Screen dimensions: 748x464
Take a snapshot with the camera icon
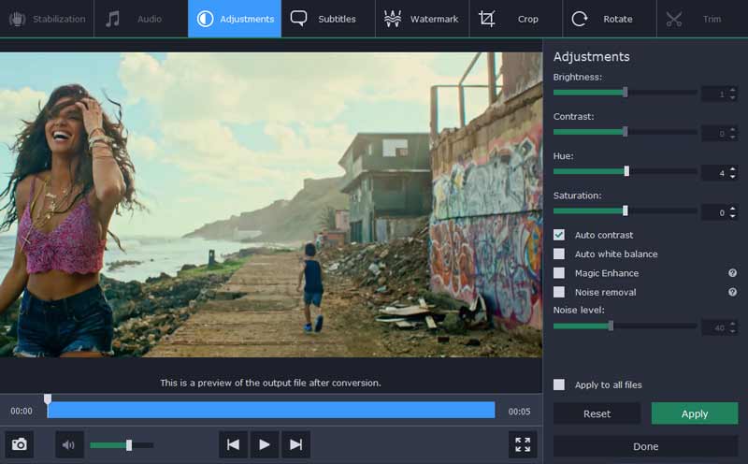click(x=19, y=444)
